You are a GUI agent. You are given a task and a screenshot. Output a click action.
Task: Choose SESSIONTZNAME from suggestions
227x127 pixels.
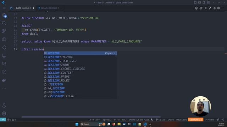coord(81,65)
